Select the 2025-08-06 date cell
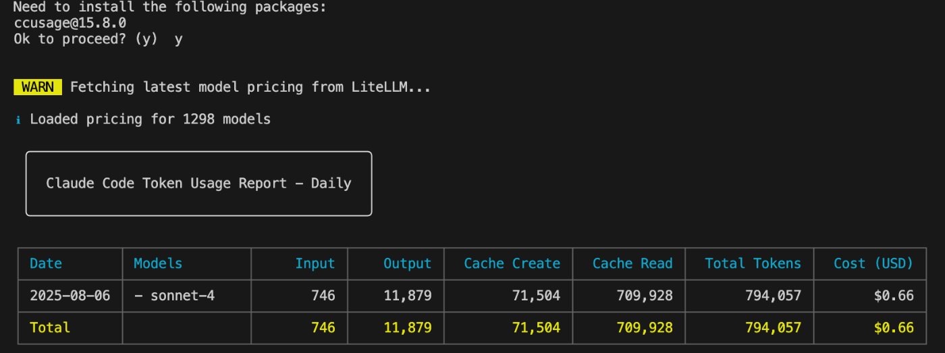The image size is (945, 353). click(70, 295)
